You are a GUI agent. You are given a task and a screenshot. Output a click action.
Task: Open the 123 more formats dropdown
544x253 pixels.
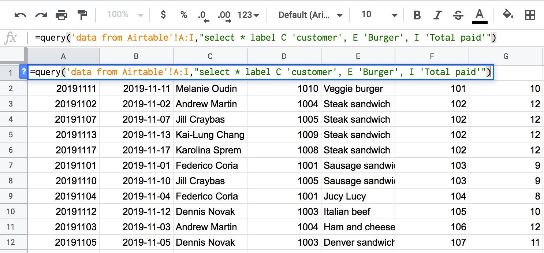pyautogui.click(x=248, y=15)
